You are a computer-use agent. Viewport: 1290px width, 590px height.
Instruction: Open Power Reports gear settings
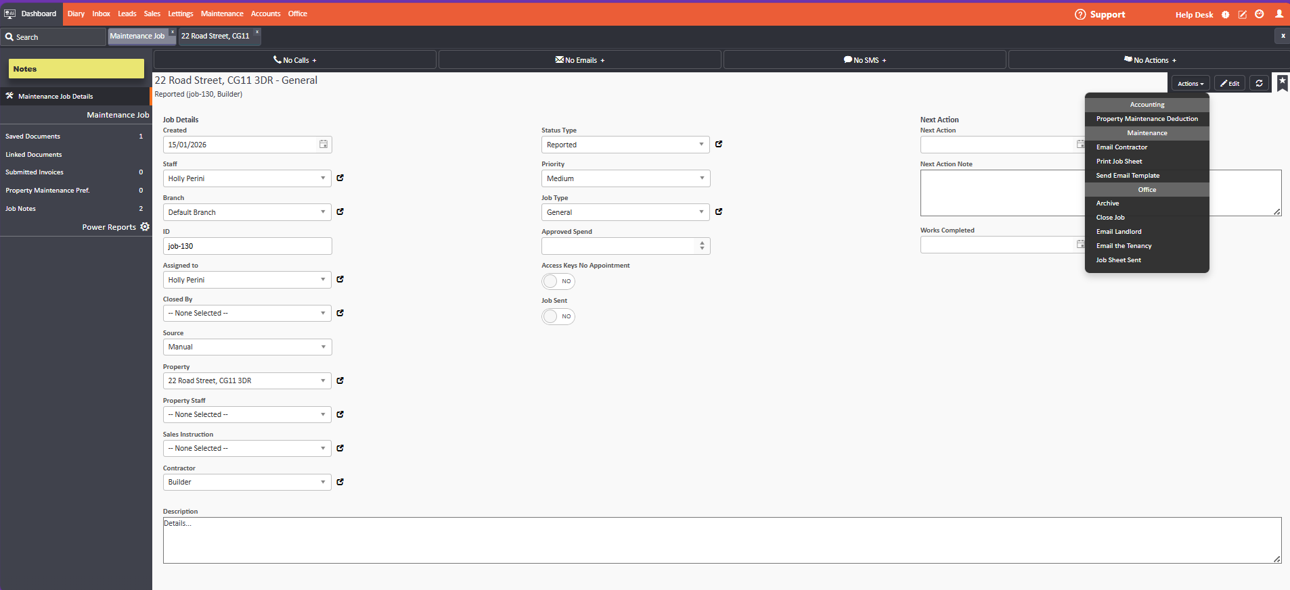[145, 227]
